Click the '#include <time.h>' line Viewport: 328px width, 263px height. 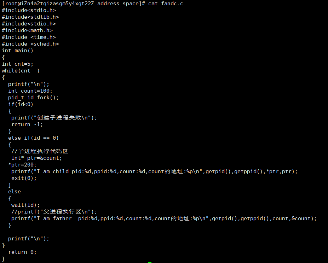[29, 37]
